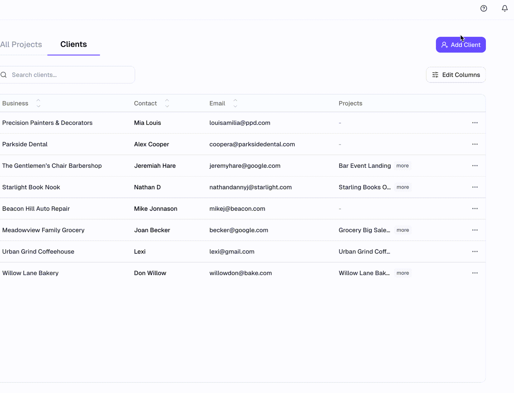Open the Edit Columns panel
The width and height of the screenshot is (514, 393).
tap(456, 75)
